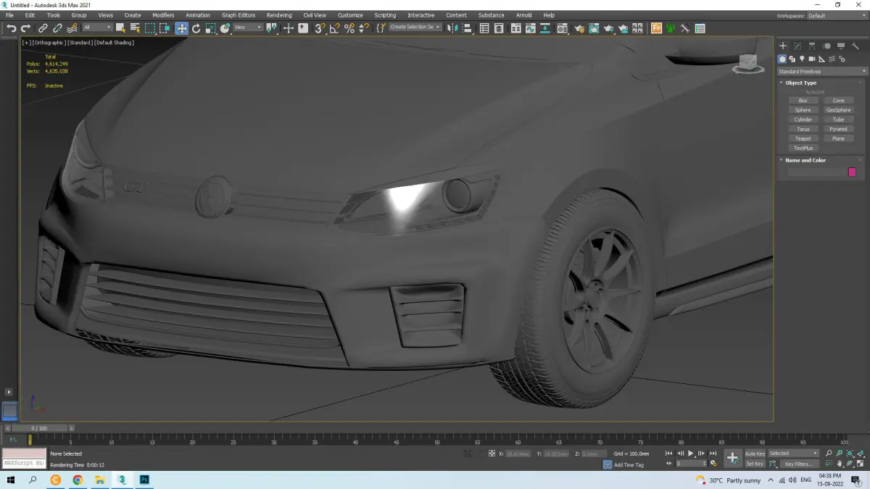Open the Layer Explorer icon

pyautogui.click(x=499, y=28)
